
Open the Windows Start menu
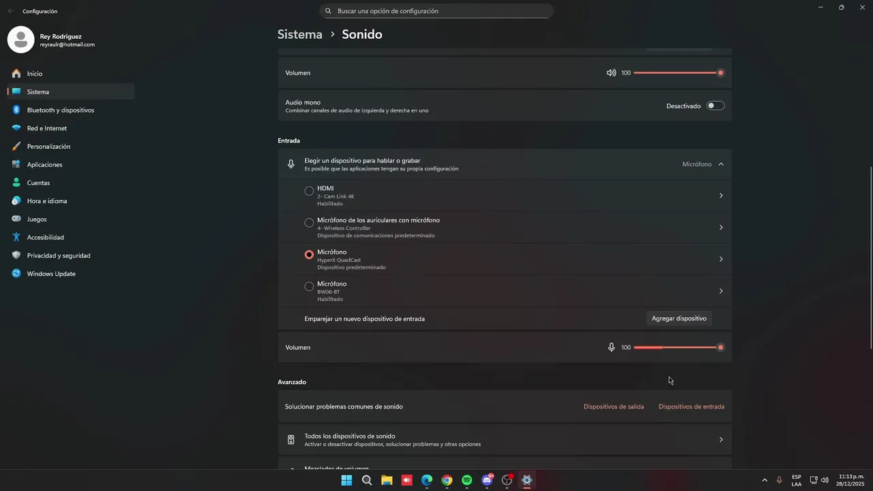pos(346,480)
